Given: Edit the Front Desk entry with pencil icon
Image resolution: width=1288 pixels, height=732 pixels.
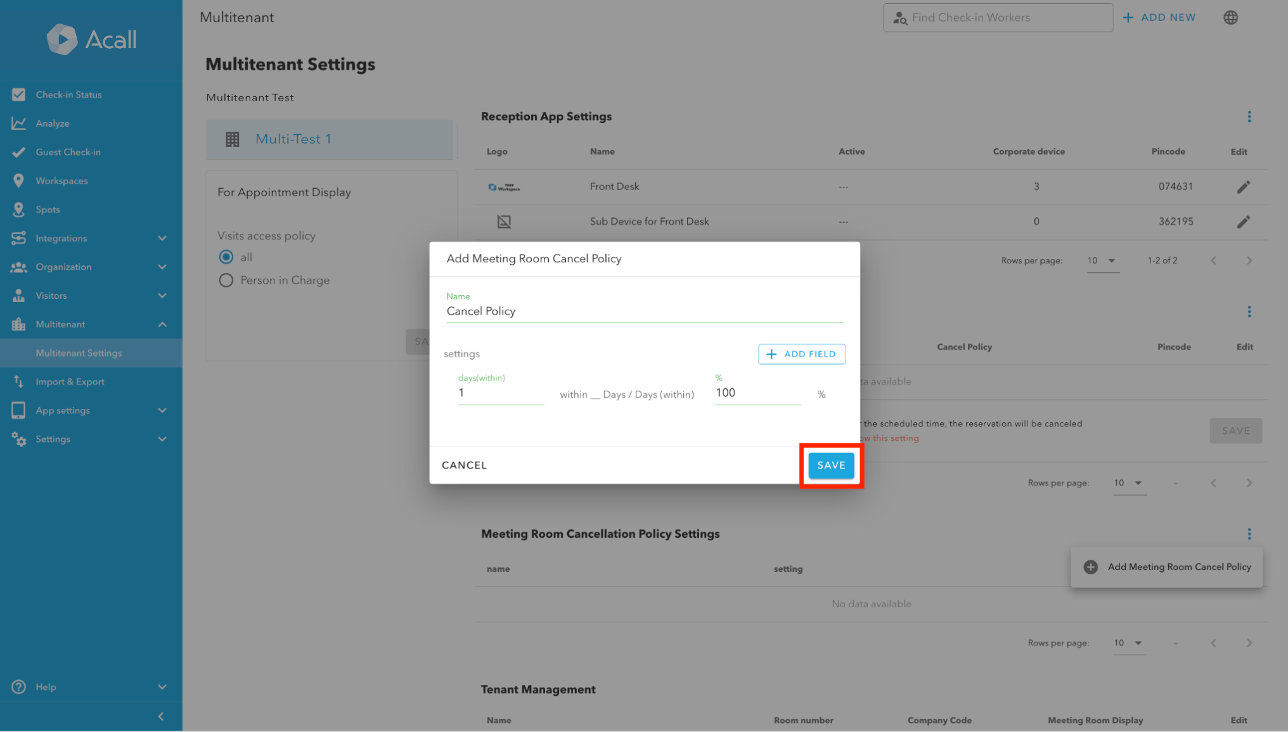Looking at the screenshot, I should 1244,186.
